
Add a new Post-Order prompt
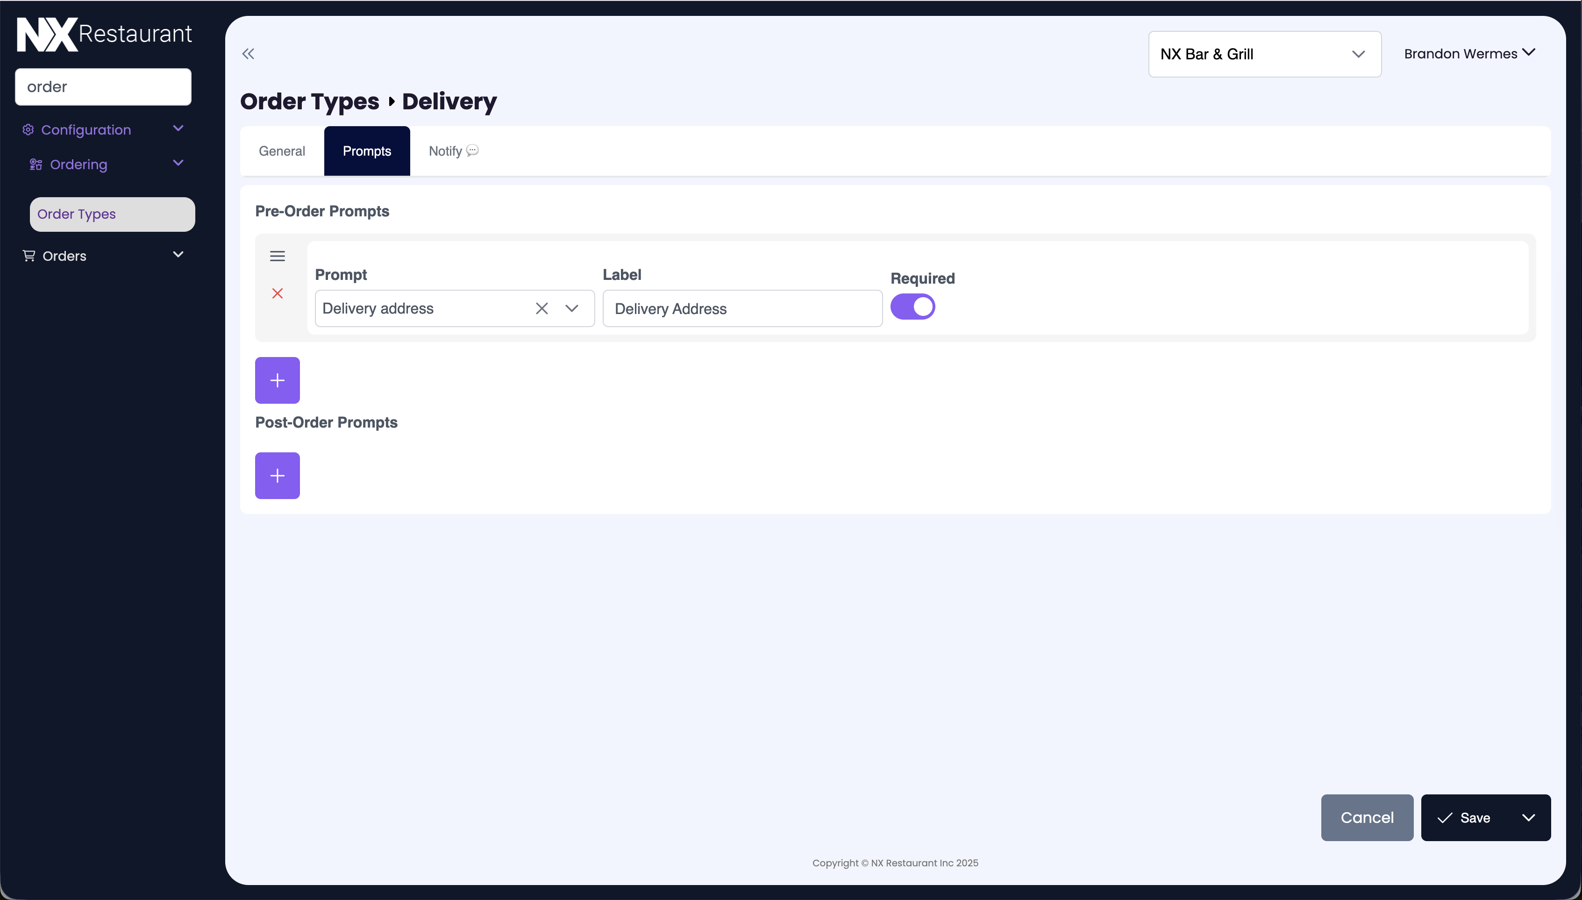(278, 475)
